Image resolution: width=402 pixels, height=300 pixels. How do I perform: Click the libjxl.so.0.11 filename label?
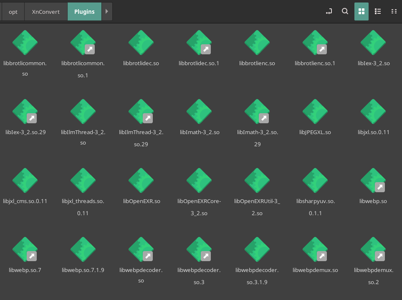373,132
